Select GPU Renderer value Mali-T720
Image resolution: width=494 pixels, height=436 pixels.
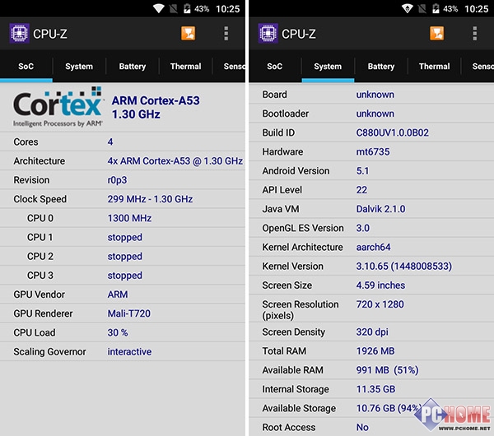pyautogui.click(x=129, y=313)
